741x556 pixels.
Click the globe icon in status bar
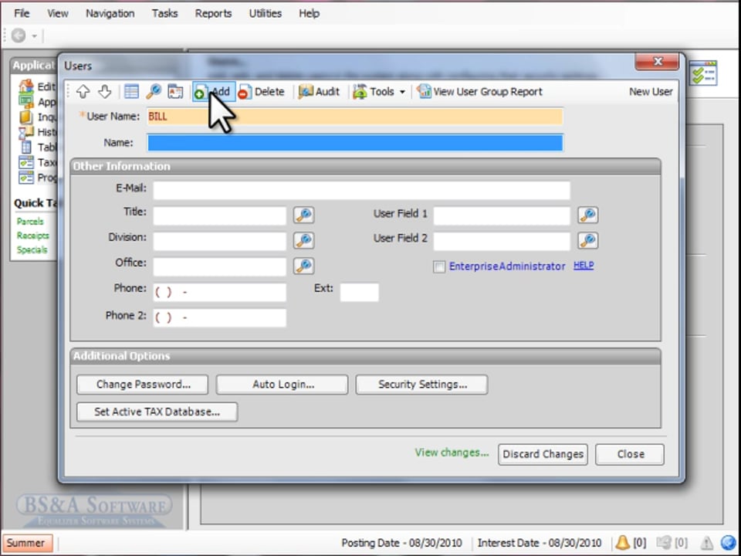click(729, 543)
